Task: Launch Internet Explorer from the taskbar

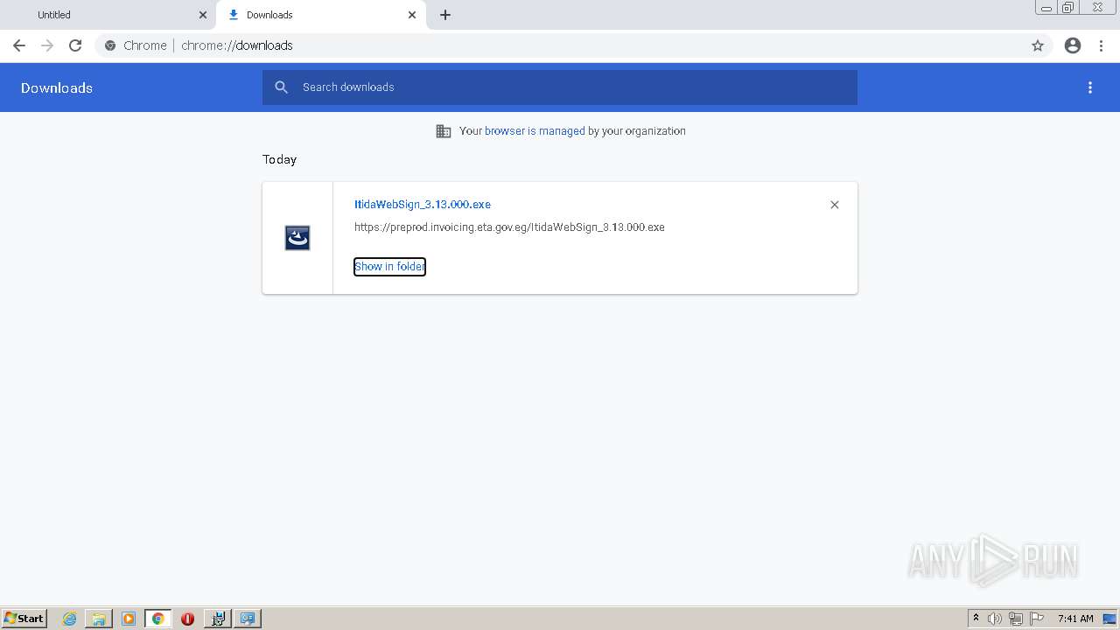Action: (69, 619)
